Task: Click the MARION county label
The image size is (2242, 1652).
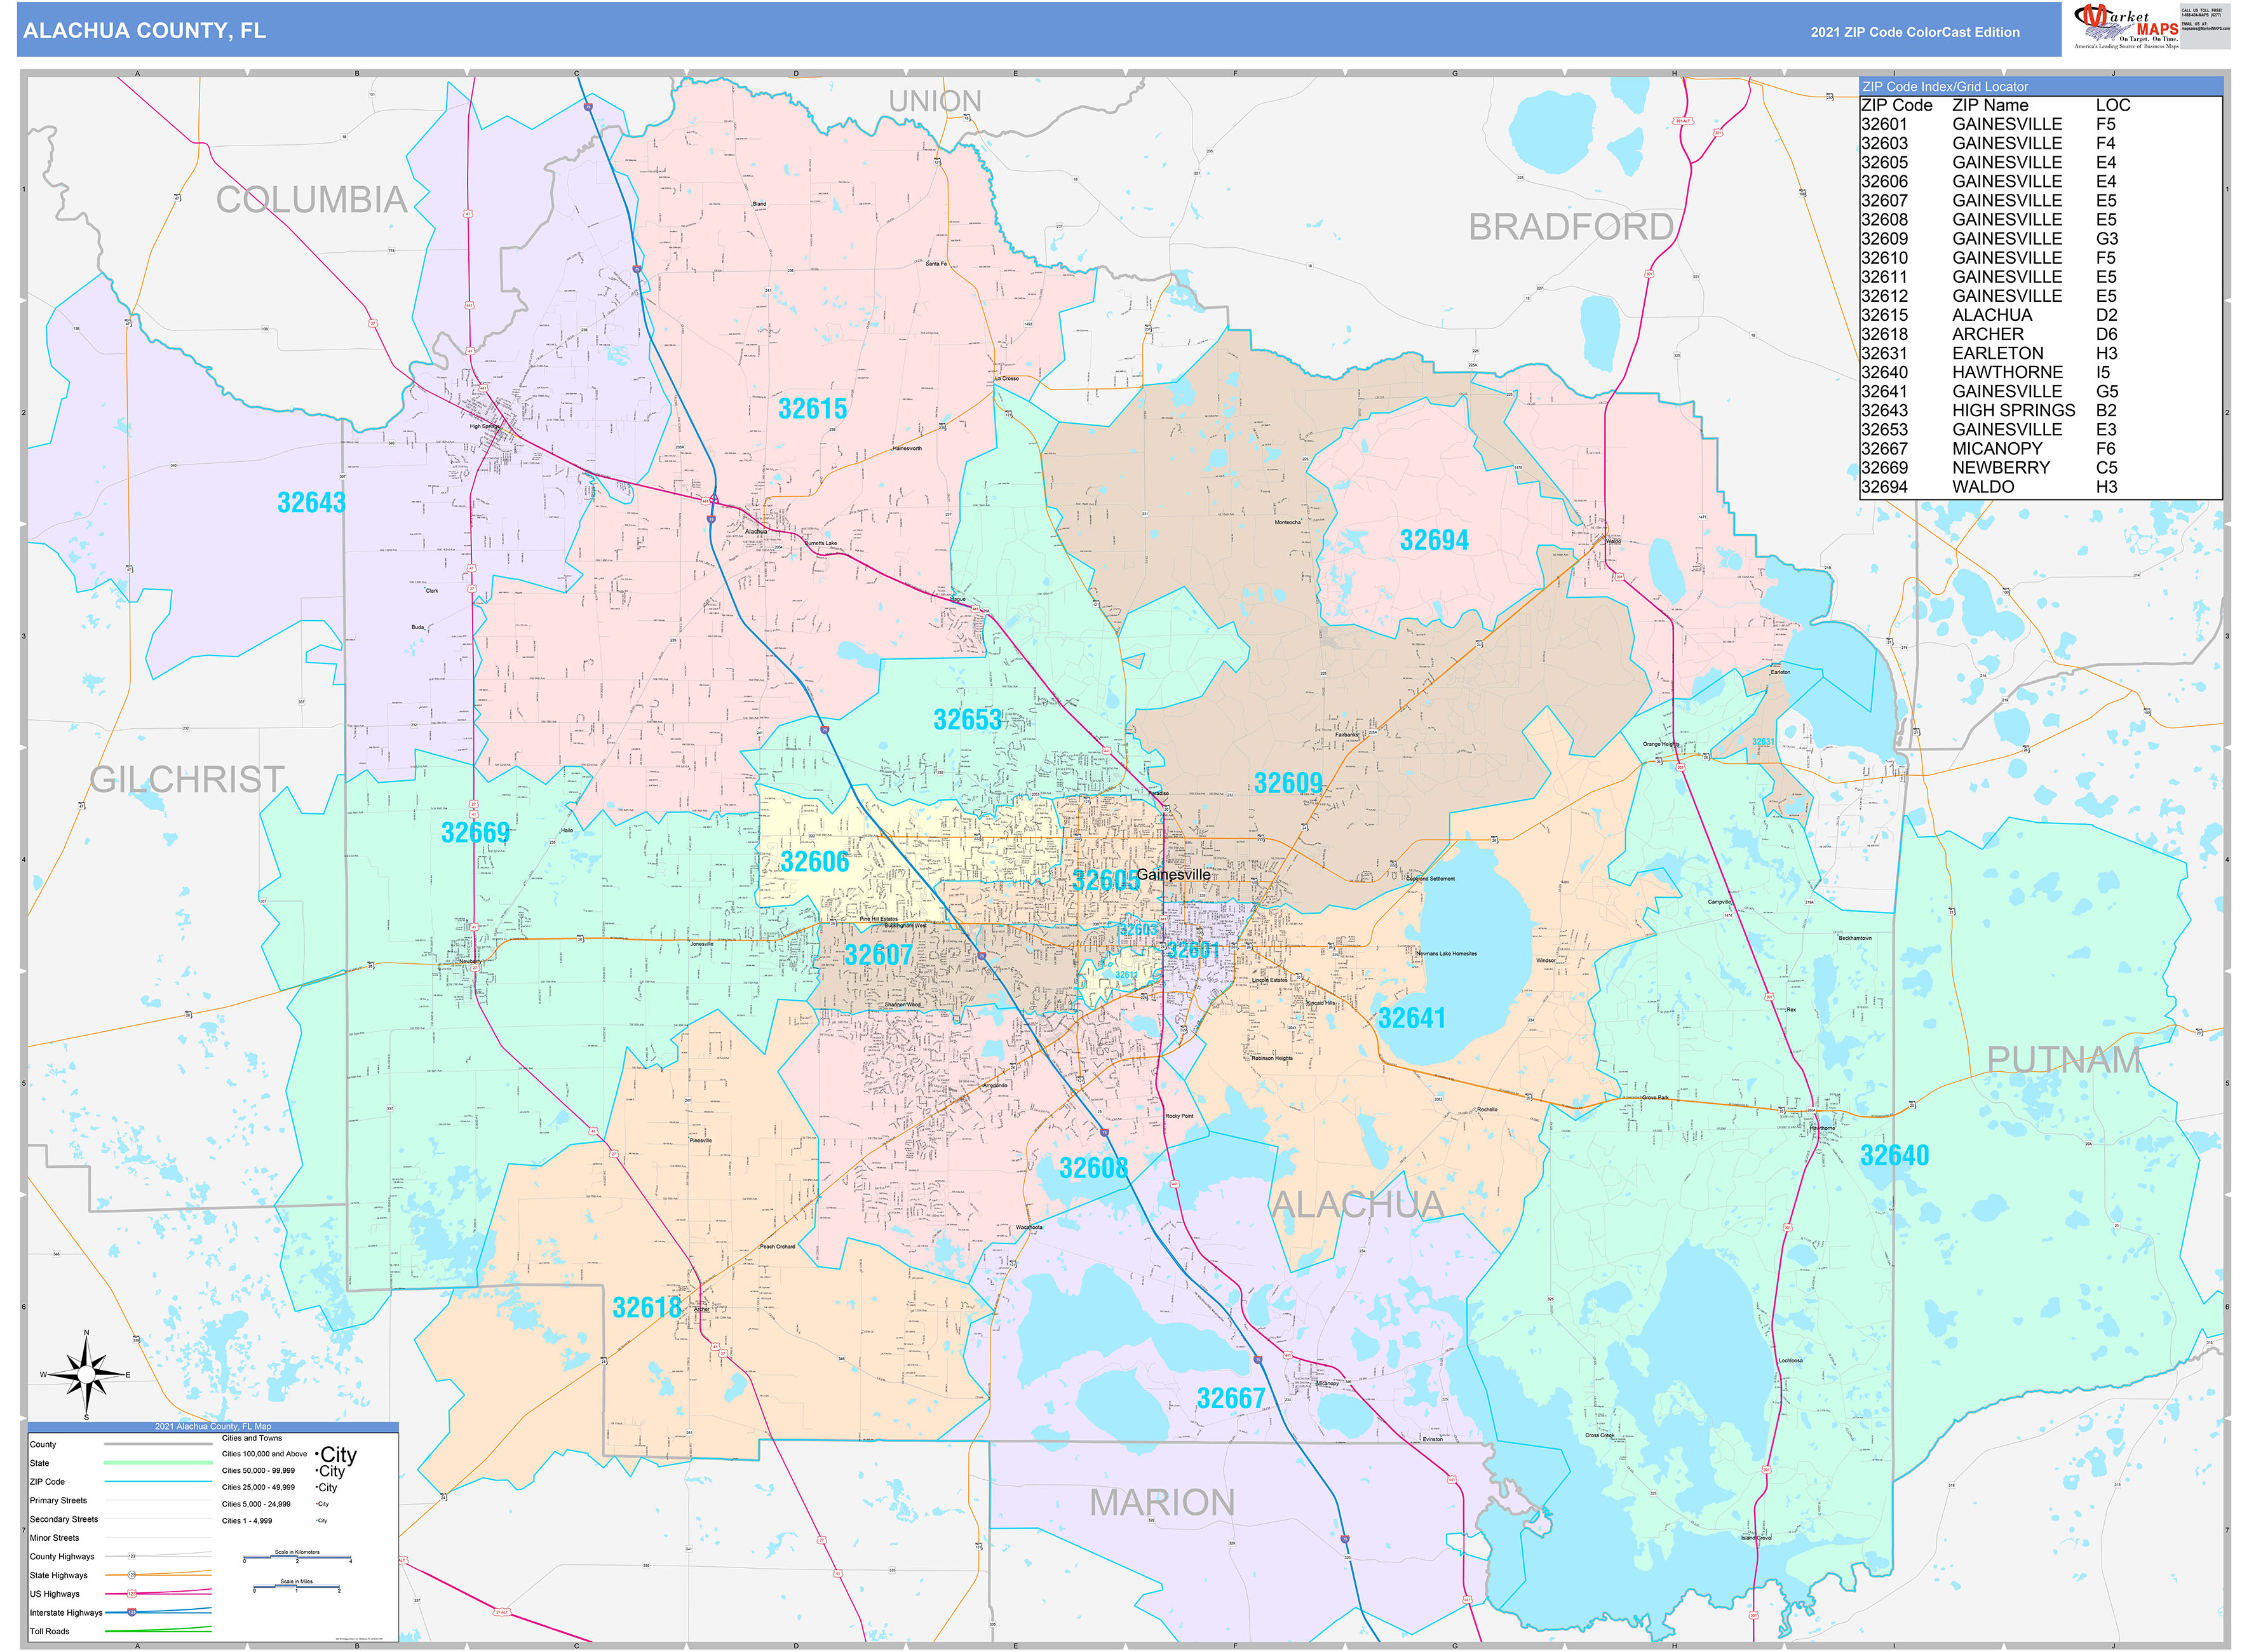Action: click(x=1162, y=1502)
